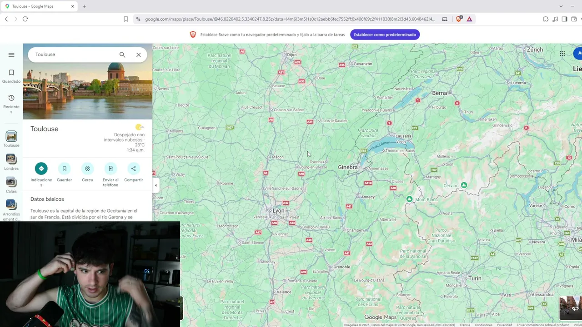582x327 pixels.
Task: Open the site settings icon in the address bar
Action: pyautogui.click(x=138, y=19)
